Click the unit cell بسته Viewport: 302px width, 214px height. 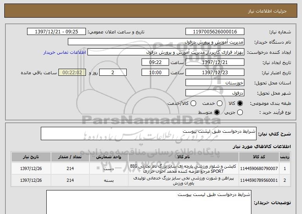[x=109, y=181]
